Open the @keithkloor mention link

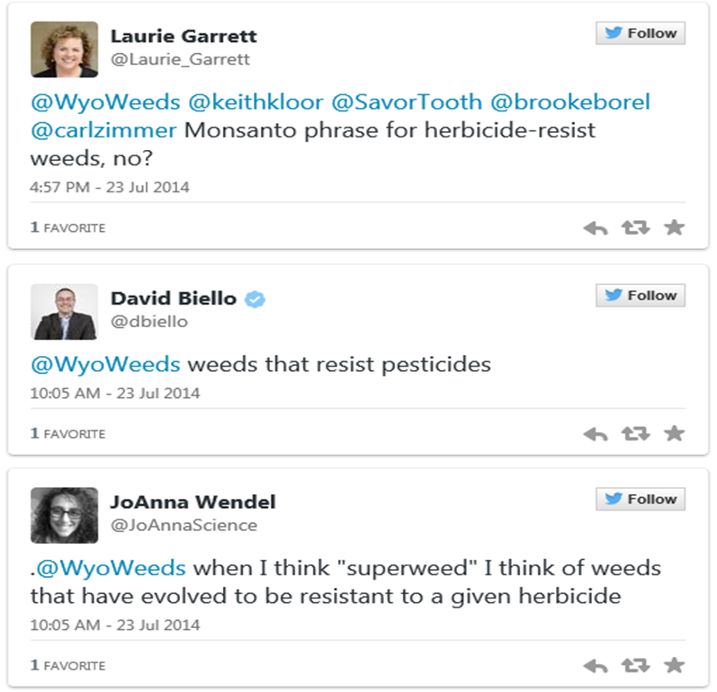255,102
